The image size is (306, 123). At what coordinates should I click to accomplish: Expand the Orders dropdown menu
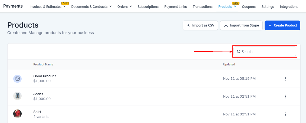coord(131,6)
